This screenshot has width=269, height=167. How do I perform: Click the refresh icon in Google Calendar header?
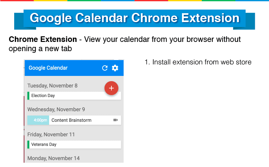point(105,68)
